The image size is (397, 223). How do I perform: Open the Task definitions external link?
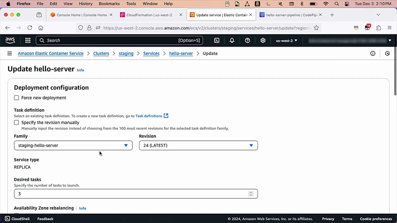[x=152, y=116]
